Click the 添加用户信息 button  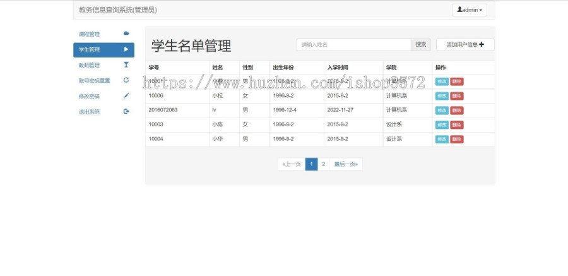click(x=465, y=45)
